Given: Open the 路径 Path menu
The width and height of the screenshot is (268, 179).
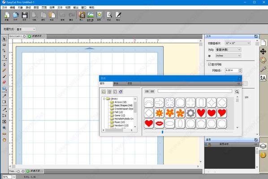Looking at the screenshot, I should tap(28, 7).
